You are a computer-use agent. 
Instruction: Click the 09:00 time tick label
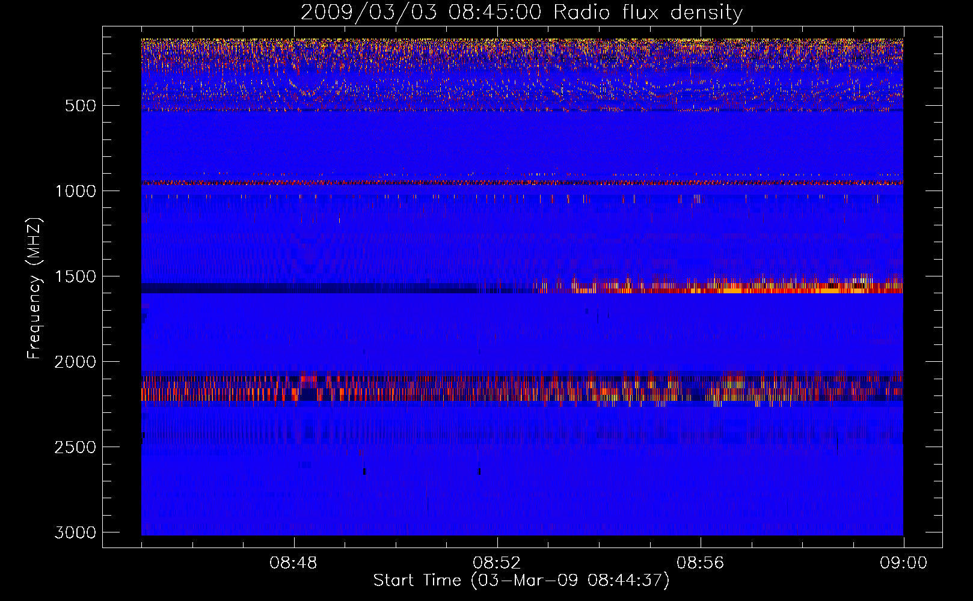(904, 563)
